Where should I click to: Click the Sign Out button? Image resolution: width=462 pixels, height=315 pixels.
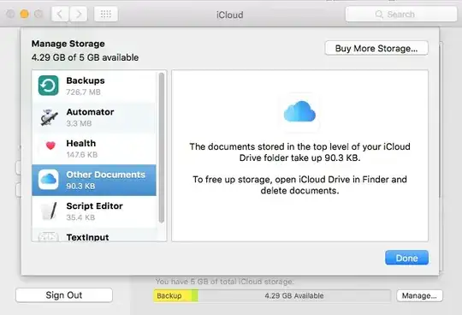64,295
